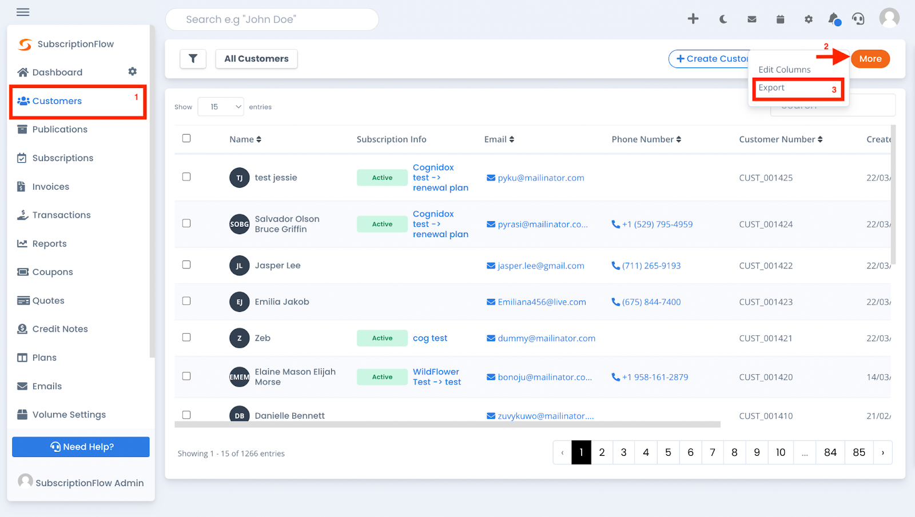Sort the table by the Email column arrows
The image size is (915, 517).
[x=512, y=139]
